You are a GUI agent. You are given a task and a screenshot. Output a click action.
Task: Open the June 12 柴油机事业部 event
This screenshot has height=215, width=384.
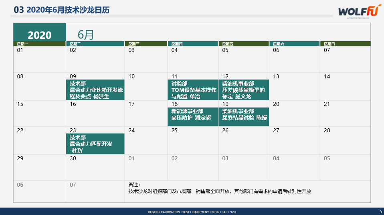[x=243, y=90]
